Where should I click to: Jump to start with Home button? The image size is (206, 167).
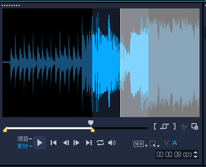(54, 142)
